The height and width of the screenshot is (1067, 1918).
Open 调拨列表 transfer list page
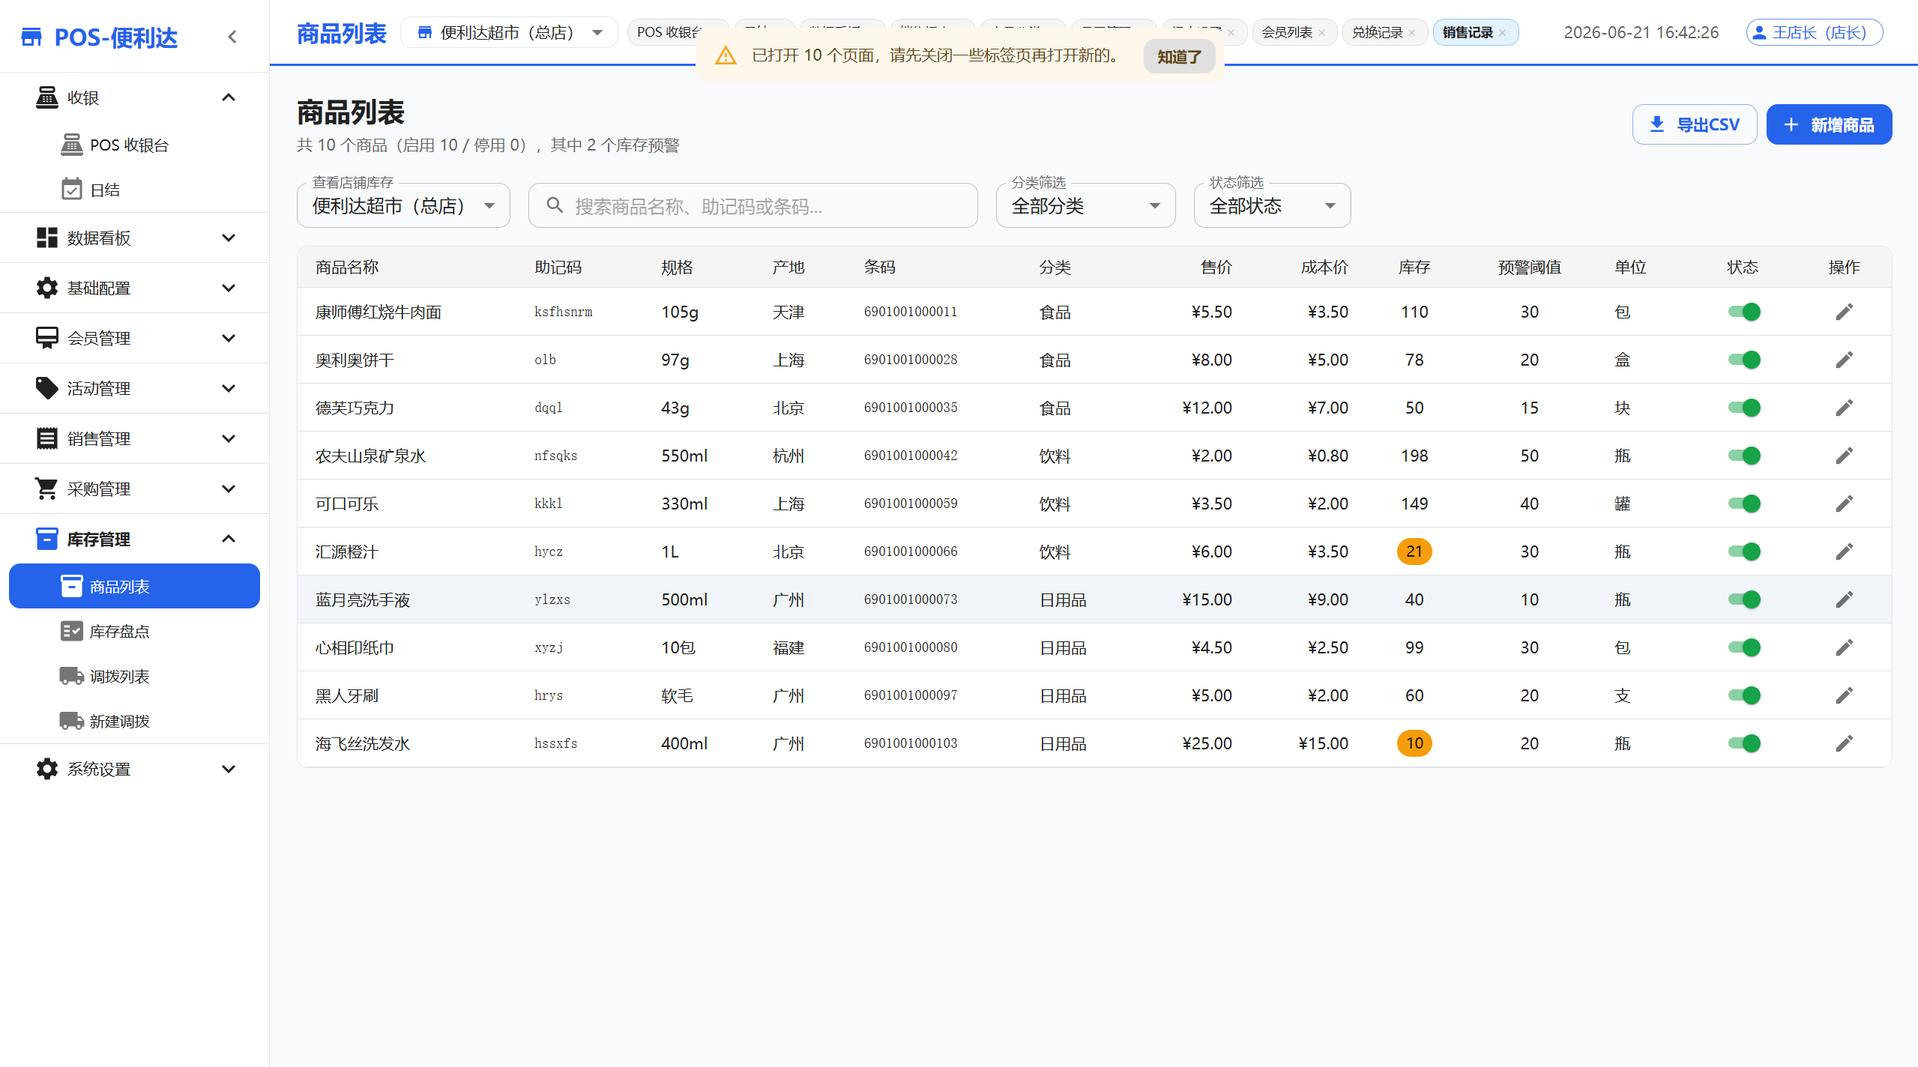(x=135, y=676)
